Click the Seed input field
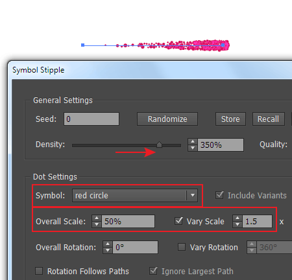Viewport: 292px width, 280px height. 91,119
